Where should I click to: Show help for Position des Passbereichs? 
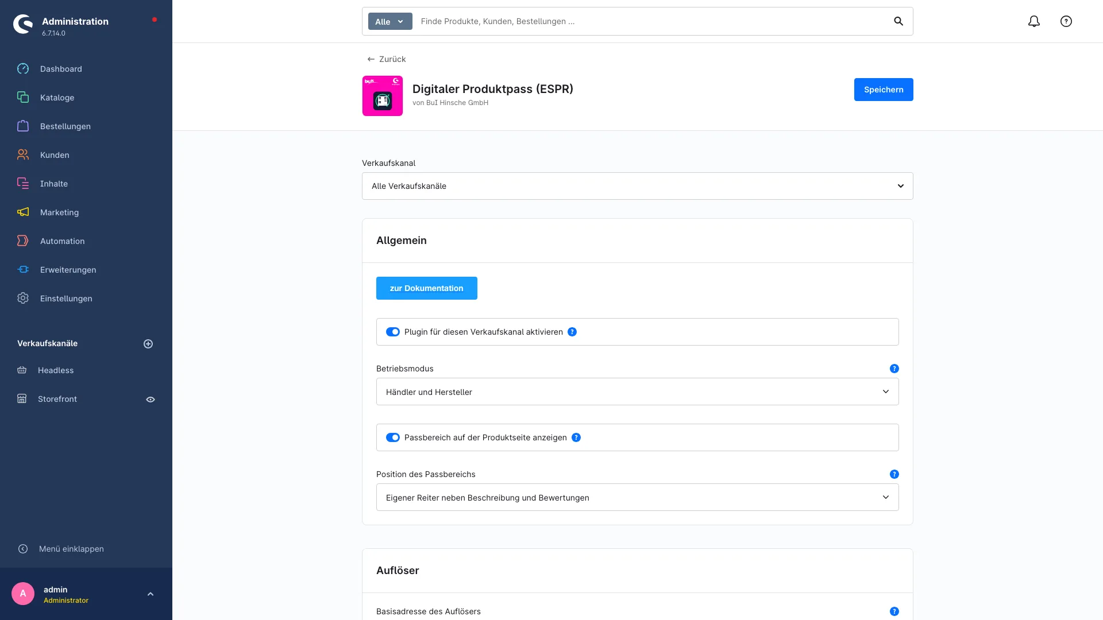click(x=894, y=474)
